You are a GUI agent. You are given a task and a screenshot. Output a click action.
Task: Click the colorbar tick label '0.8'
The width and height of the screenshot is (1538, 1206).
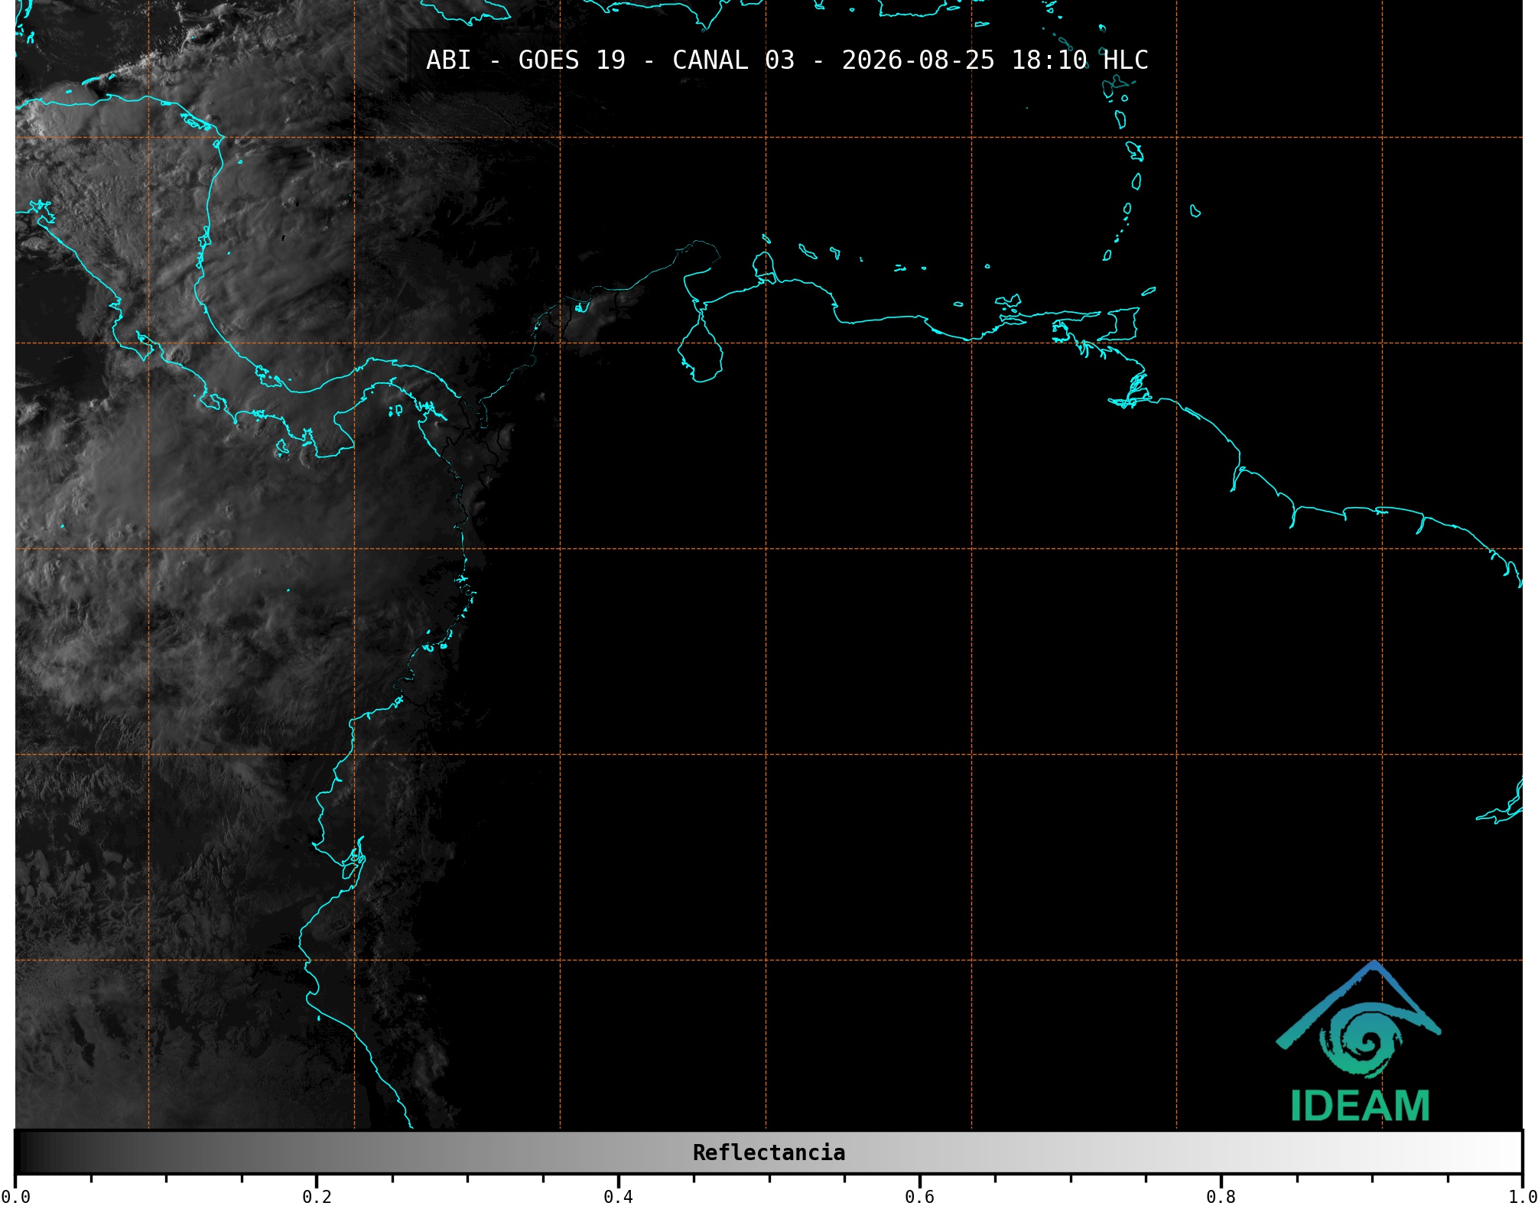tap(1221, 1196)
